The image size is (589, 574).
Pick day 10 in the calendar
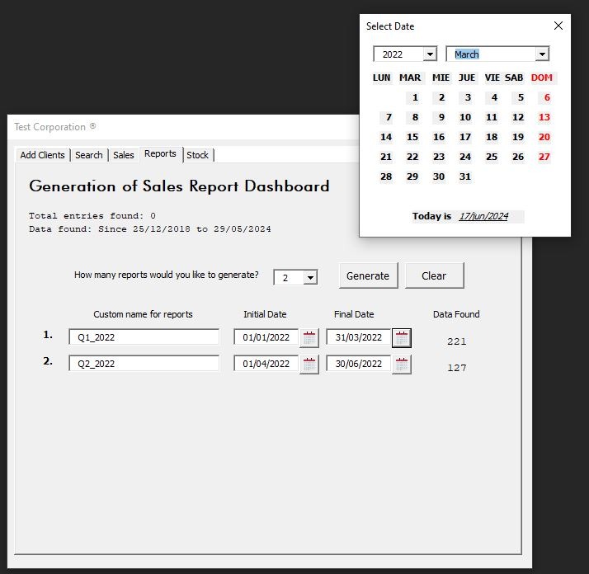click(465, 118)
